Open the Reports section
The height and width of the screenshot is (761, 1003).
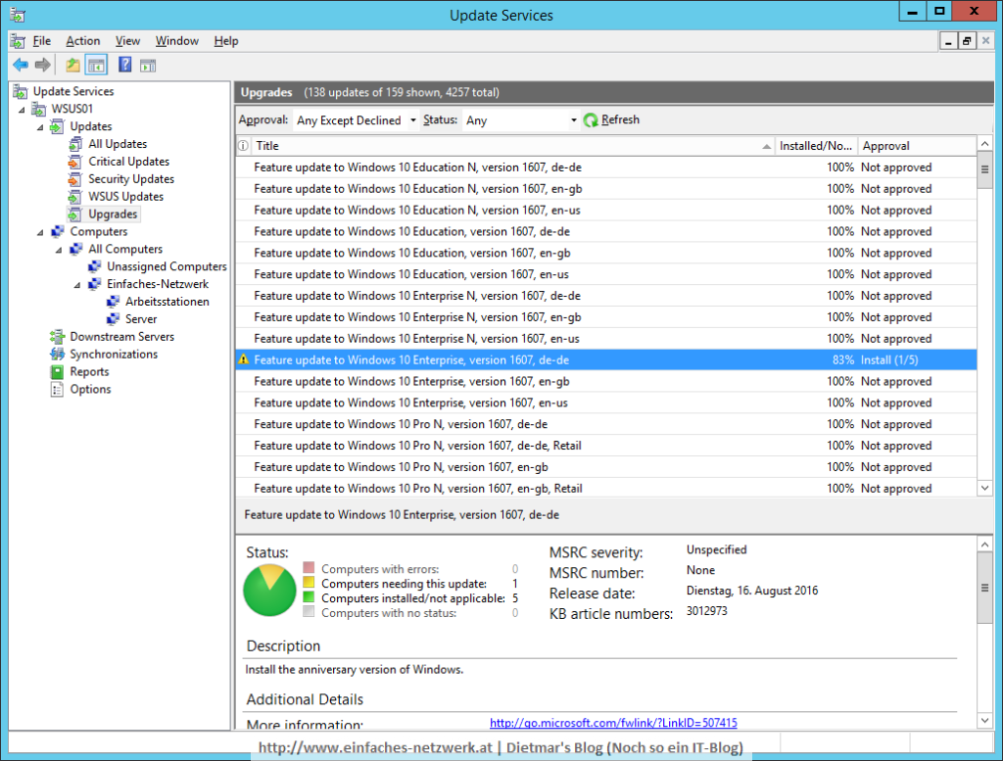click(87, 371)
